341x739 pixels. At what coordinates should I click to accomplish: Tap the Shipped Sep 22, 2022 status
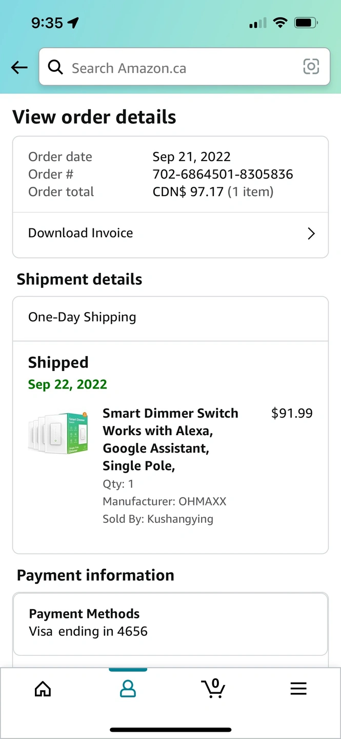tap(68, 373)
